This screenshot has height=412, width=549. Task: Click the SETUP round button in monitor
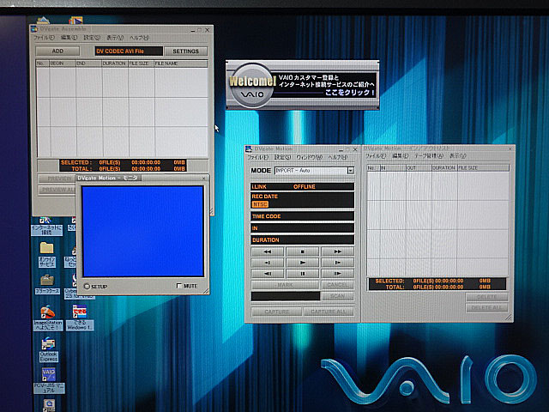click(87, 286)
